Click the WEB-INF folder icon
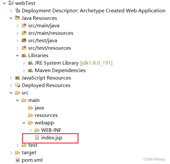The width and height of the screenshot is (170, 164). [37, 130]
